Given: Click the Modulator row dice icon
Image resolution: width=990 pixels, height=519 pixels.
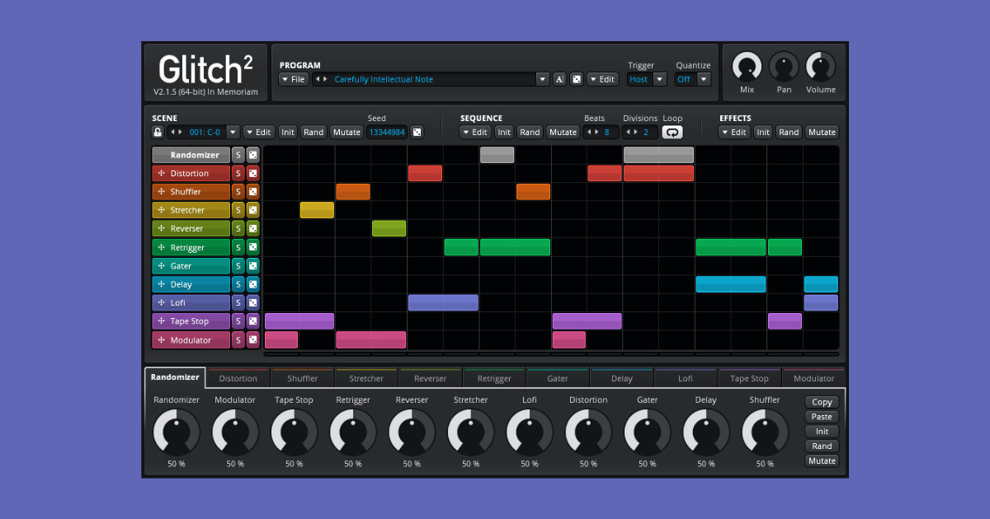Looking at the screenshot, I should [253, 339].
